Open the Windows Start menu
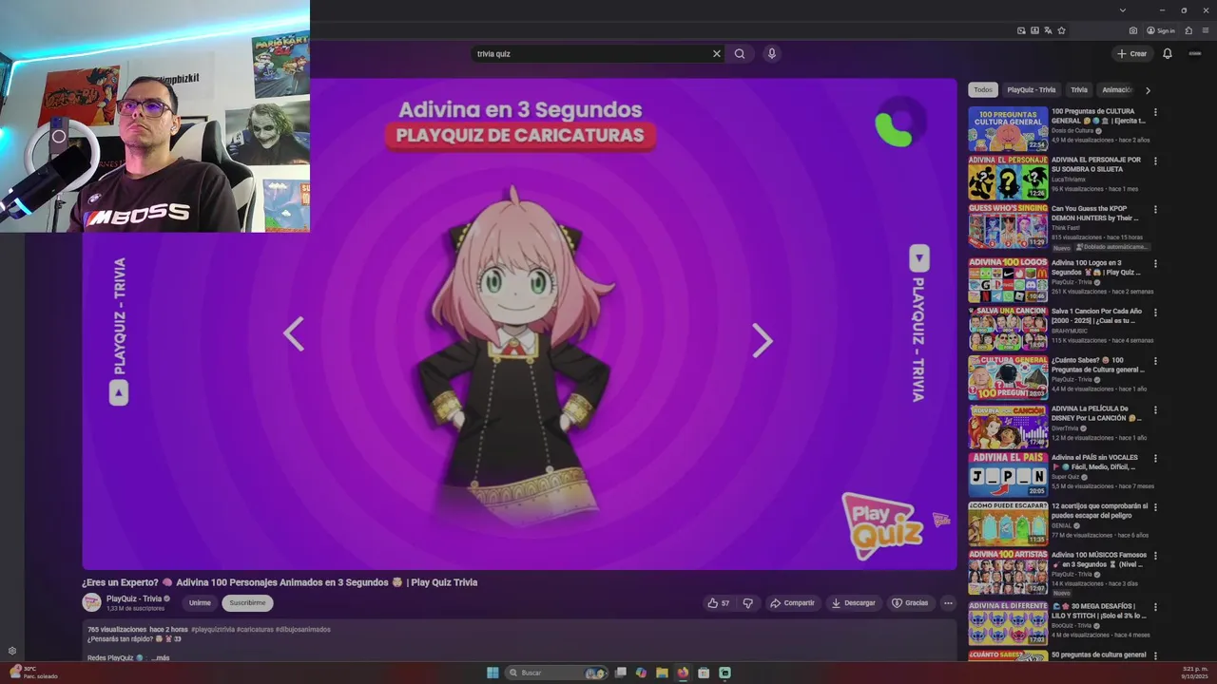The width and height of the screenshot is (1217, 684). 493,673
